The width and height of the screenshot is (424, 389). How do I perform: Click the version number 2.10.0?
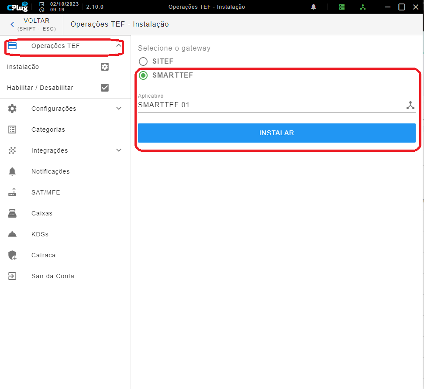coord(95,7)
